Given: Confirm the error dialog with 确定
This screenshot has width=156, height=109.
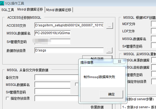Looking at the screenshot, I should (111, 94).
